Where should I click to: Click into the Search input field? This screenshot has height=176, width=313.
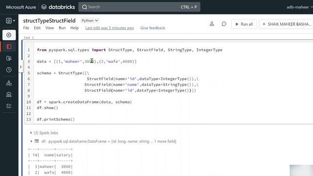(x=139, y=7)
